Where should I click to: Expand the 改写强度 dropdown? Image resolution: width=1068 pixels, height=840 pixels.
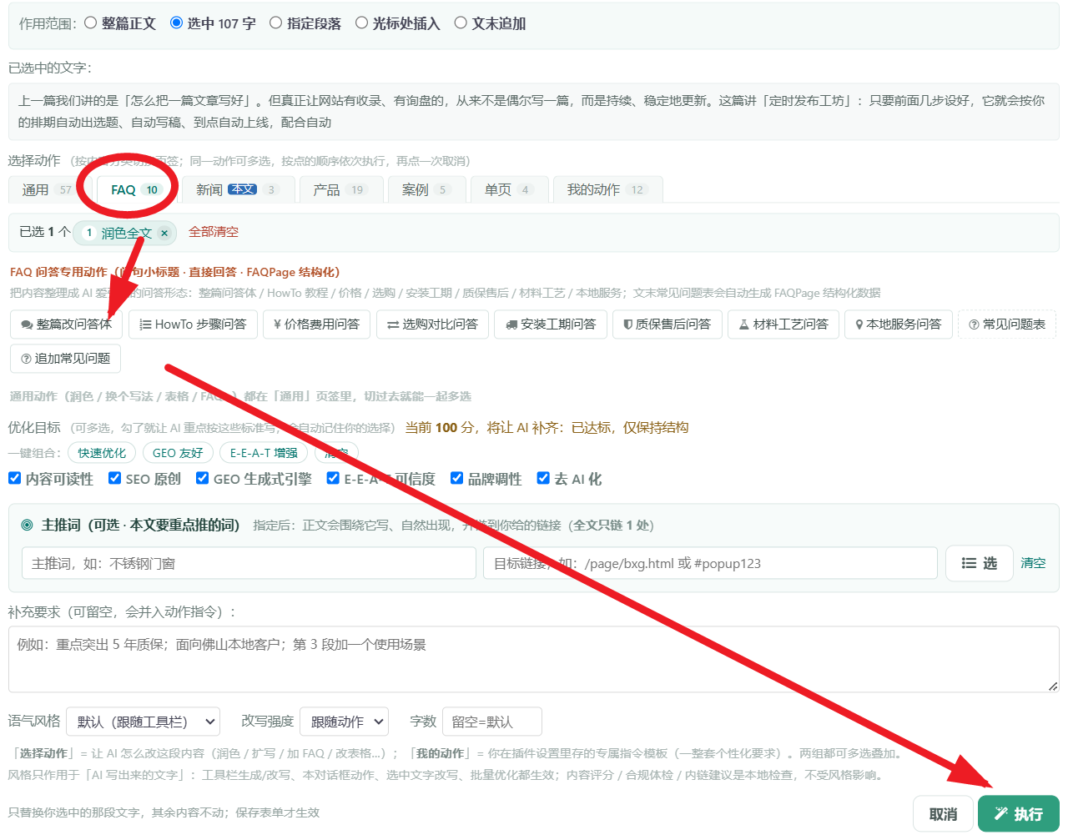tap(345, 722)
